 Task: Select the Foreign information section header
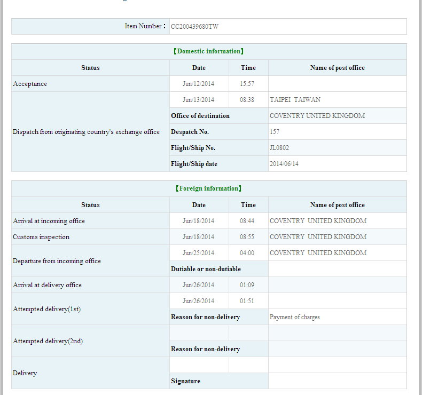tap(209, 189)
